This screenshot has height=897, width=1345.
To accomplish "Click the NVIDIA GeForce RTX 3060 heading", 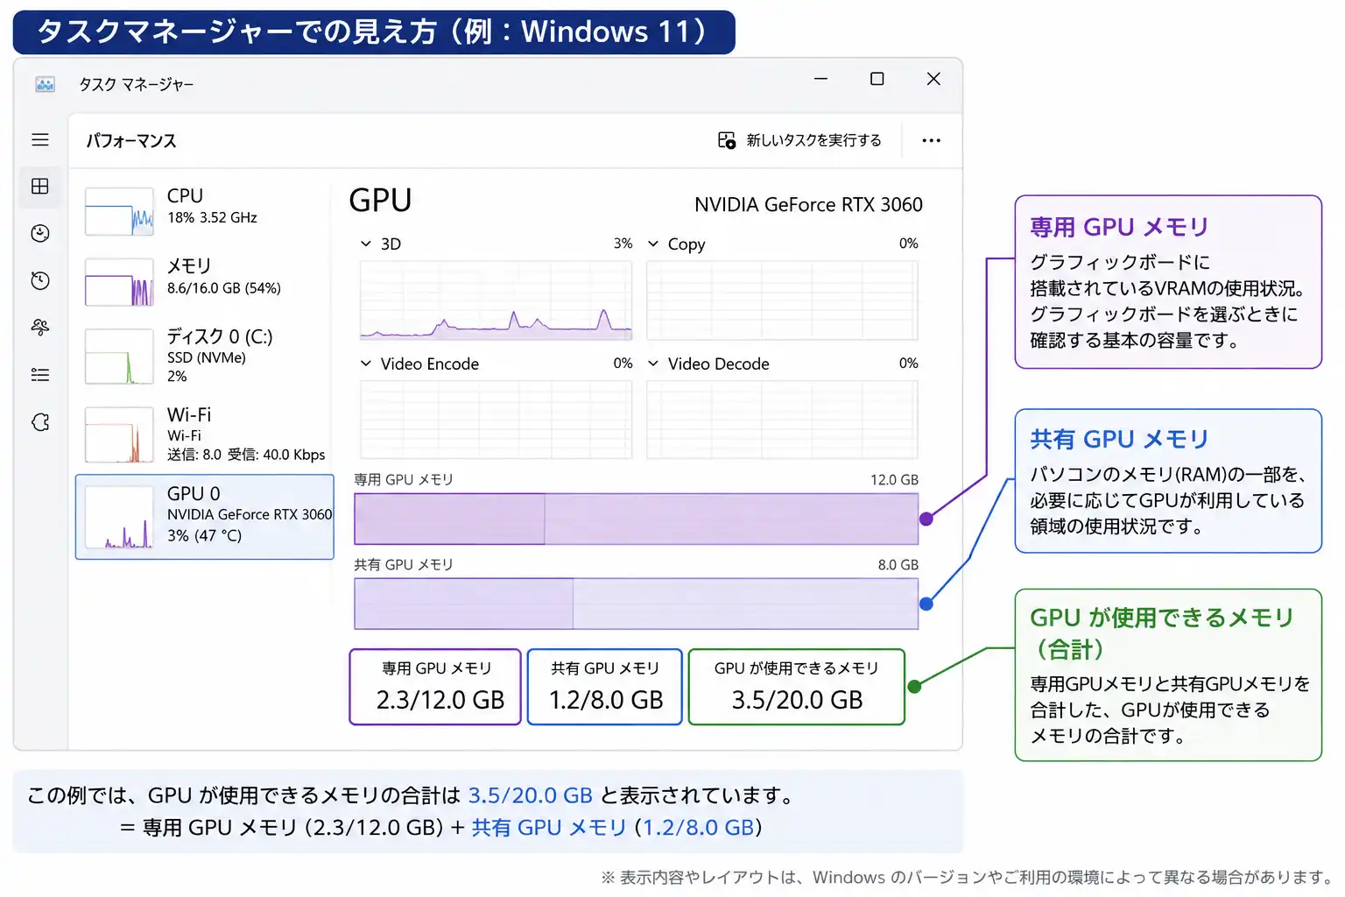I will point(808,204).
